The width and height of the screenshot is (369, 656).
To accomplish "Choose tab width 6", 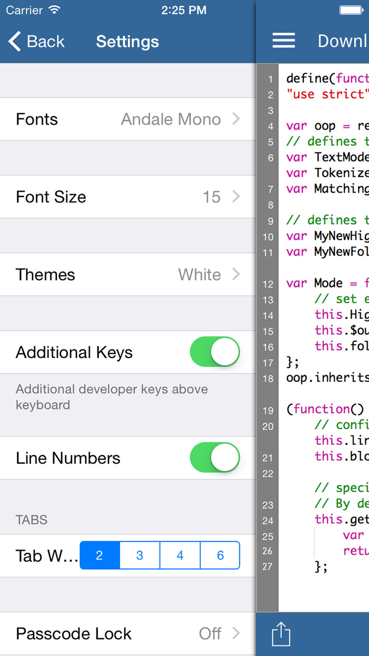I will (220, 555).
